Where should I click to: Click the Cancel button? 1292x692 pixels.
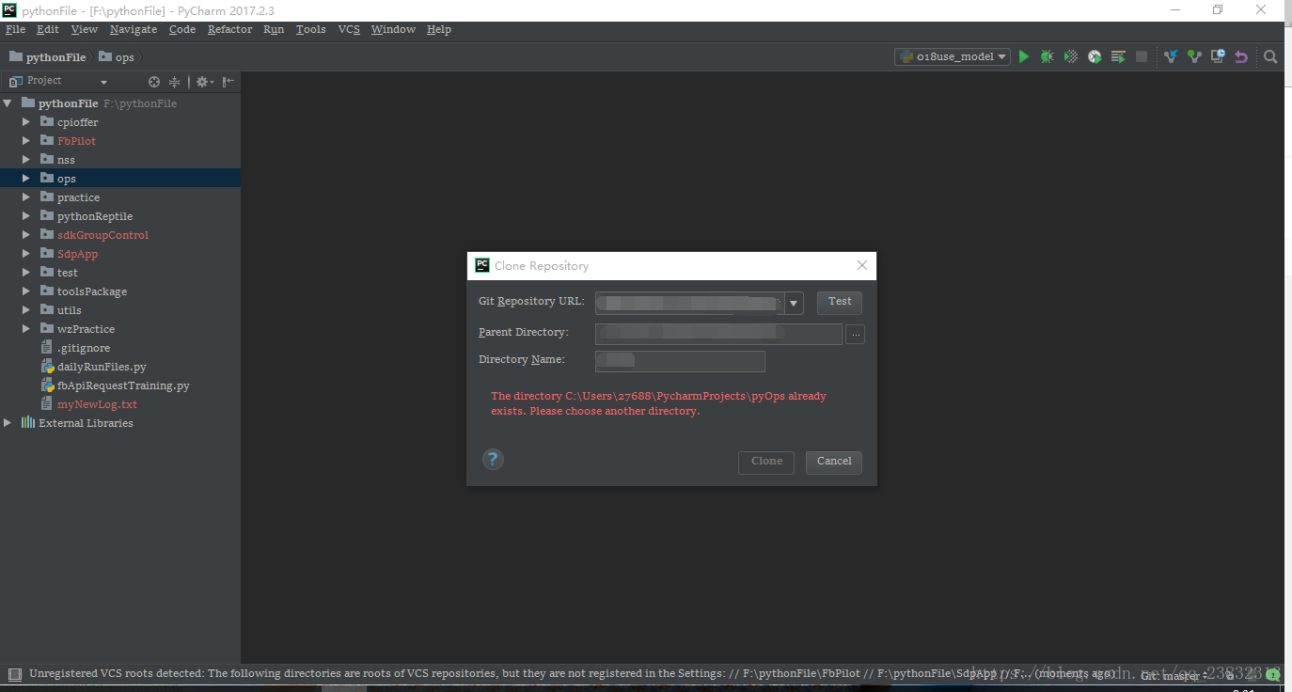click(834, 462)
